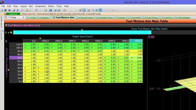Open the Layouts side panel
Image resolution: width=196 pixels, height=110 pixels.
point(2,35)
